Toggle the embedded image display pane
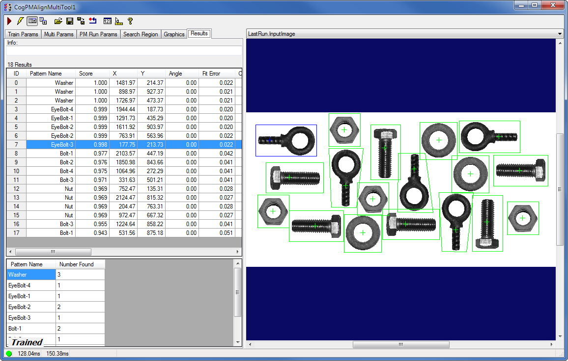The width and height of the screenshot is (568, 361). tap(32, 21)
